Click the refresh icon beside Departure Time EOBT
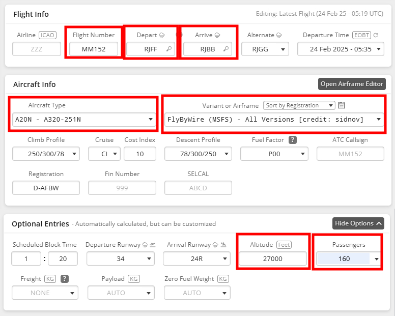The height and width of the screenshot is (316, 395). 376,35
